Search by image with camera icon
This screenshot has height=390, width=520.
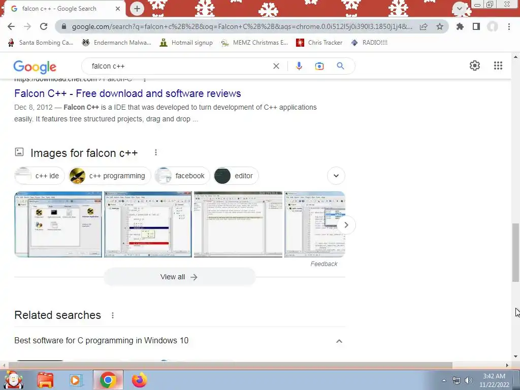(319, 66)
